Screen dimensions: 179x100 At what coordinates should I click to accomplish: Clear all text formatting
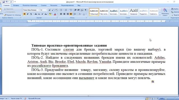click(56, 10)
